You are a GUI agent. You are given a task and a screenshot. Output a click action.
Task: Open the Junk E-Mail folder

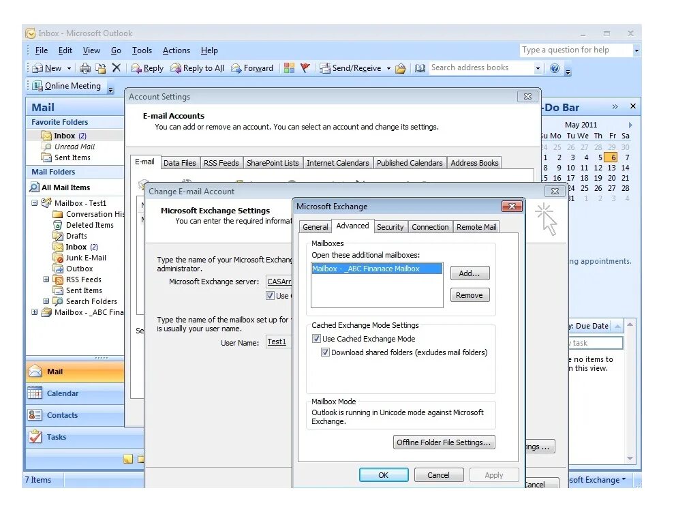(79, 258)
